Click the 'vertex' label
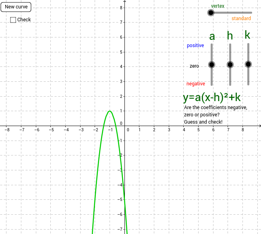Viewport: 261px width, 234px height. point(217,6)
